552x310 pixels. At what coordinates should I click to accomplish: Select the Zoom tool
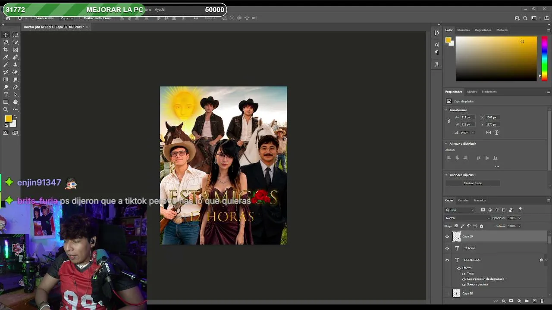coord(6,109)
